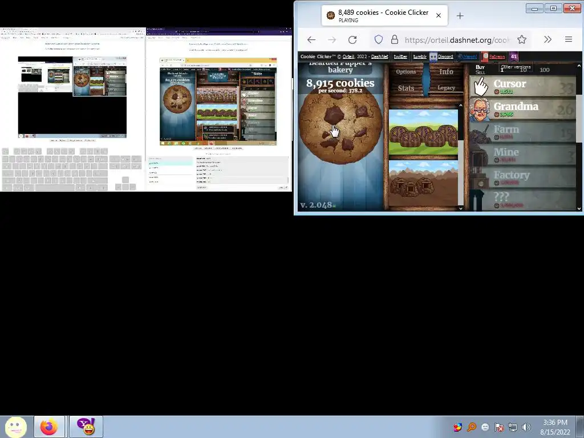Go back in Firefox
This screenshot has height=438, width=584.
311,39
